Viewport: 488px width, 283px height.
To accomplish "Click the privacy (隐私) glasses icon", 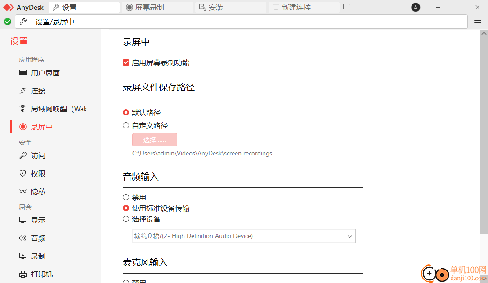I will 23,191.
